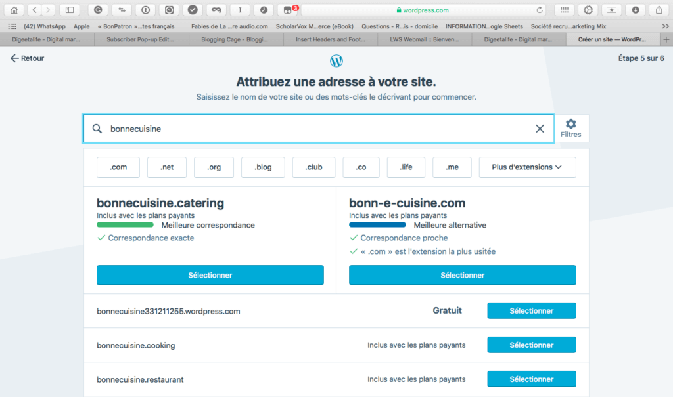The width and height of the screenshot is (673, 397).
Task: Filter by the .com extension
Action: coord(118,167)
